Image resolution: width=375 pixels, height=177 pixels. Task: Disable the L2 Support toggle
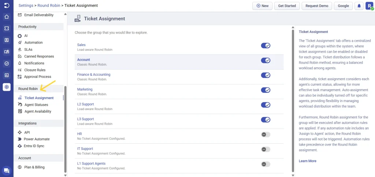click(266, 105)
